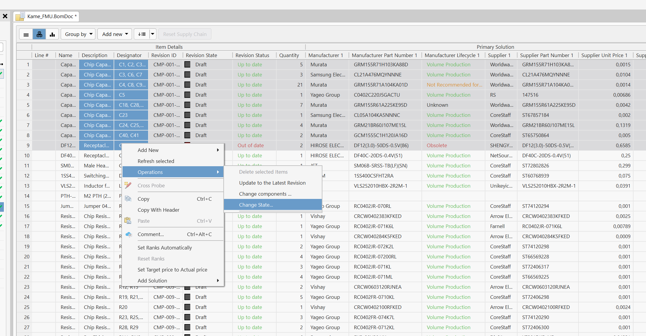The height and width of the screenshot is (336, 646).
Task: Click revision state swatch in row 25
Action: (187, 307)
